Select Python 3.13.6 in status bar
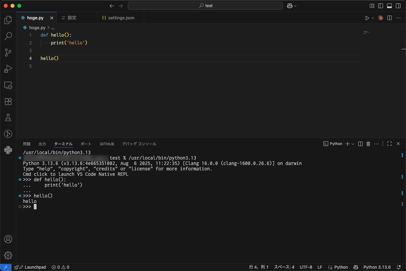 377,267
